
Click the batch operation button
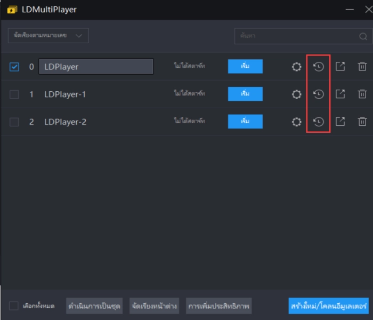point(94,306)
